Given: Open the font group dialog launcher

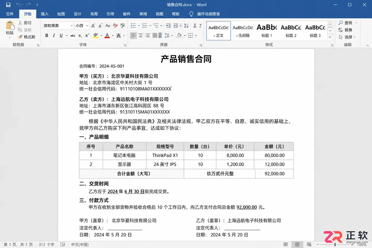Looking at the screenshot, I should [125, 45].
